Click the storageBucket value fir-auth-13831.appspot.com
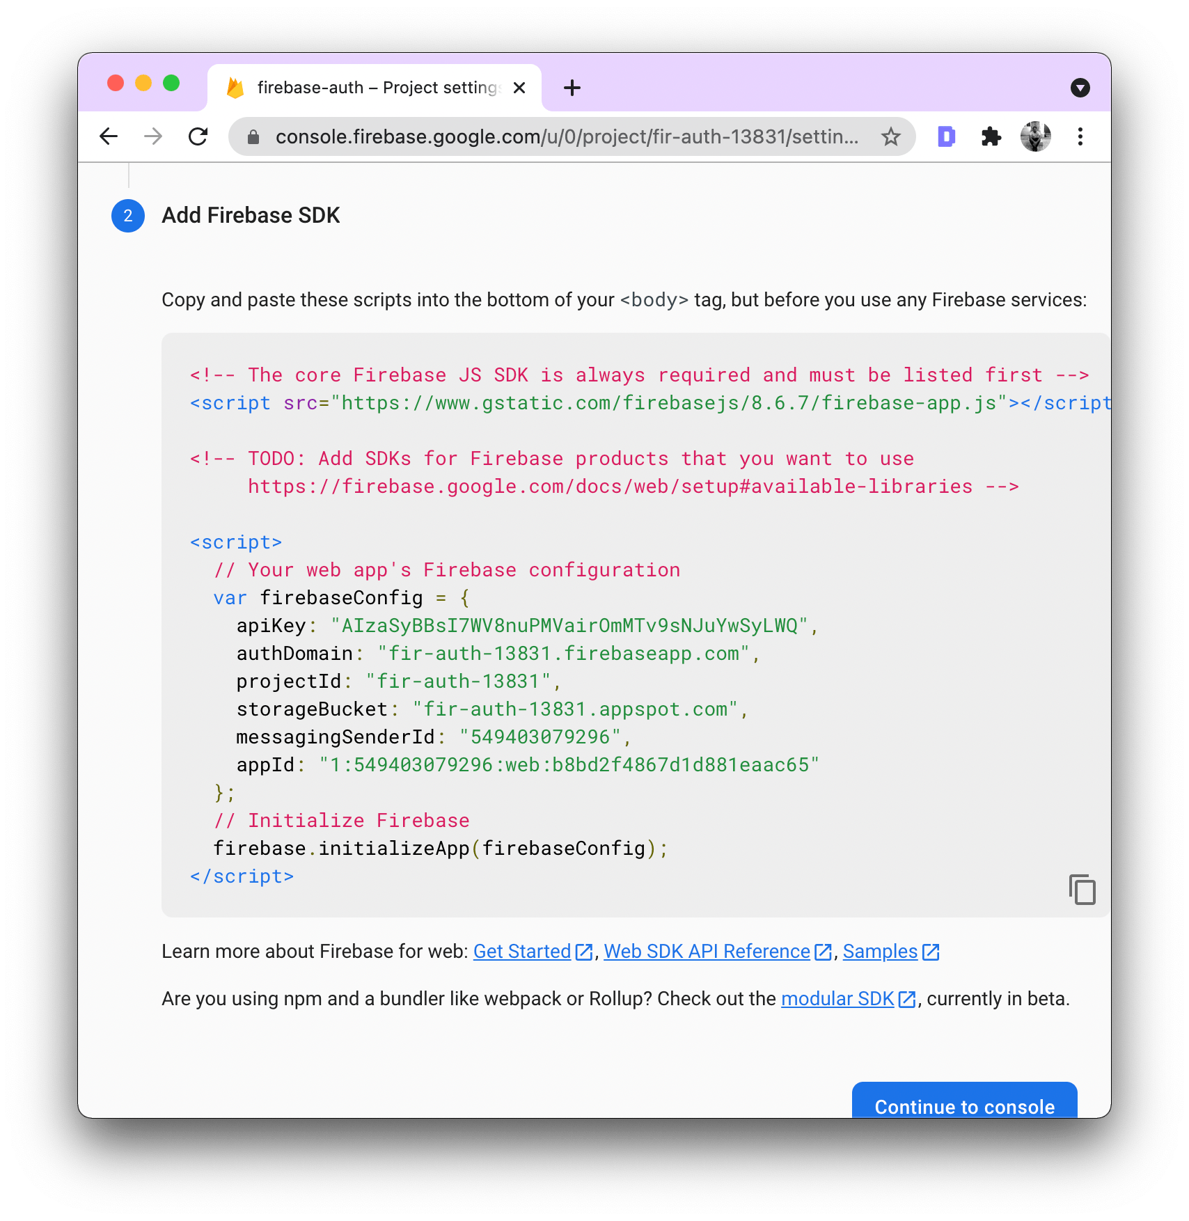Screen dimensions: 1189x1221 575,709
